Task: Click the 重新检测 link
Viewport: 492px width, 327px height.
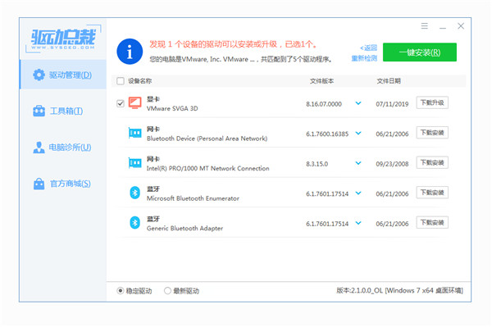Action: [x=364, y=58]
